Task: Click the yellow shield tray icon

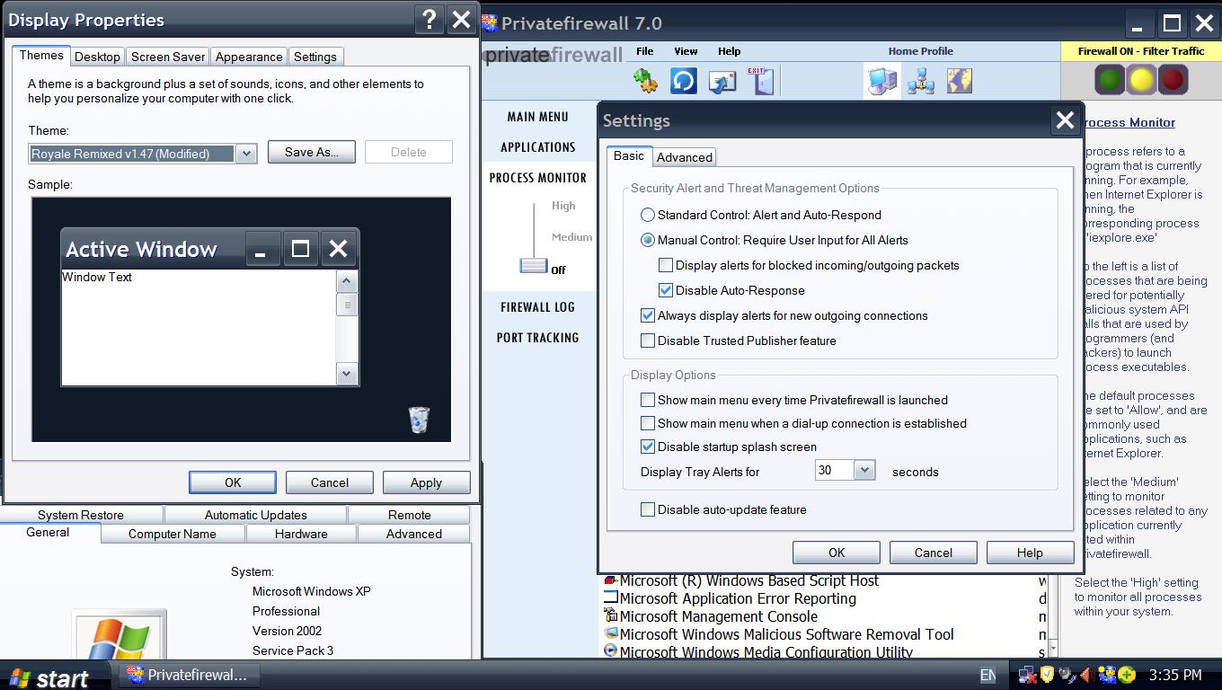Action: (x=1048, y=675)
